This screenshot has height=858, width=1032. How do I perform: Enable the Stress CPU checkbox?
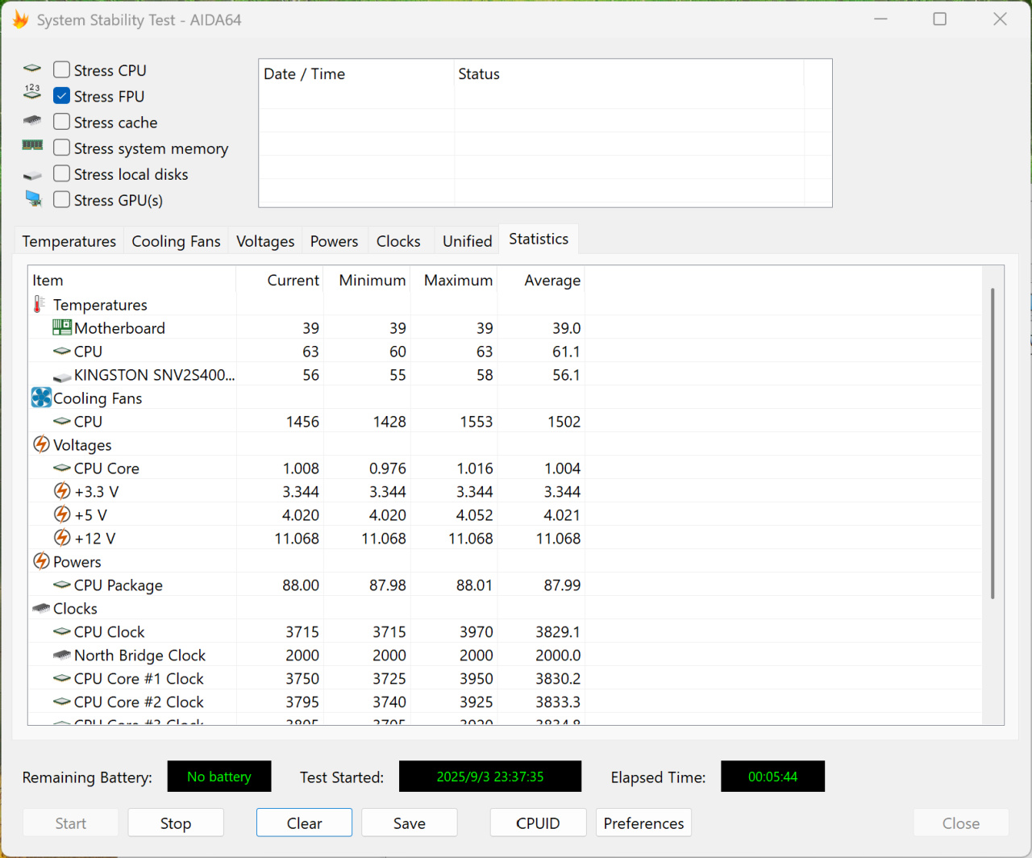tap(62, 70)
